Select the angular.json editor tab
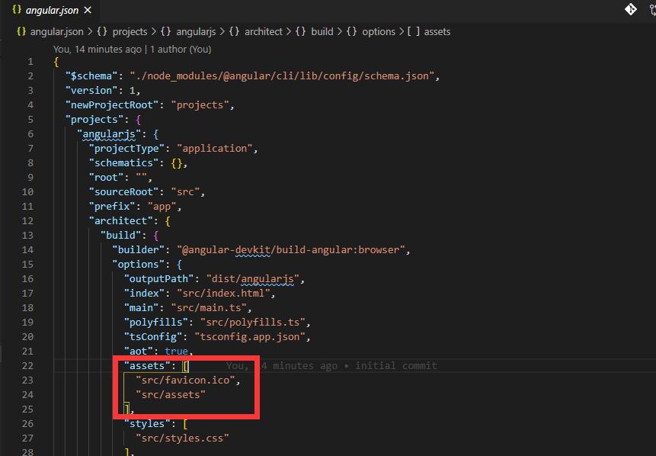 click(53, 11)
